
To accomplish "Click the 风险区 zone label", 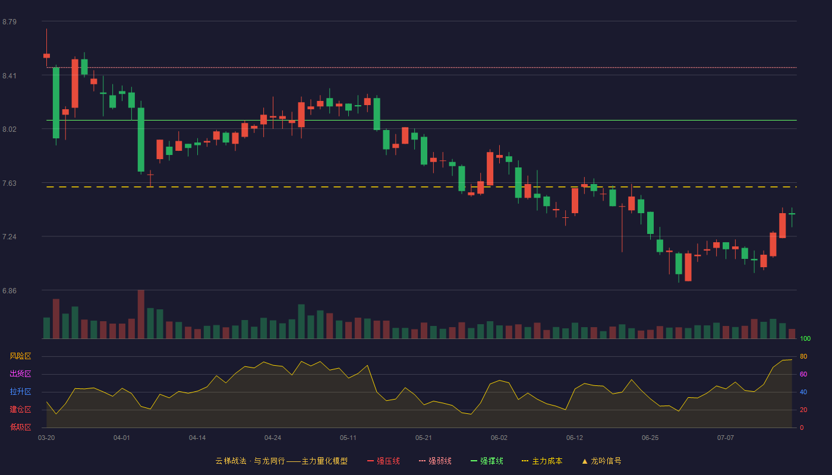I will pos(20,356).
